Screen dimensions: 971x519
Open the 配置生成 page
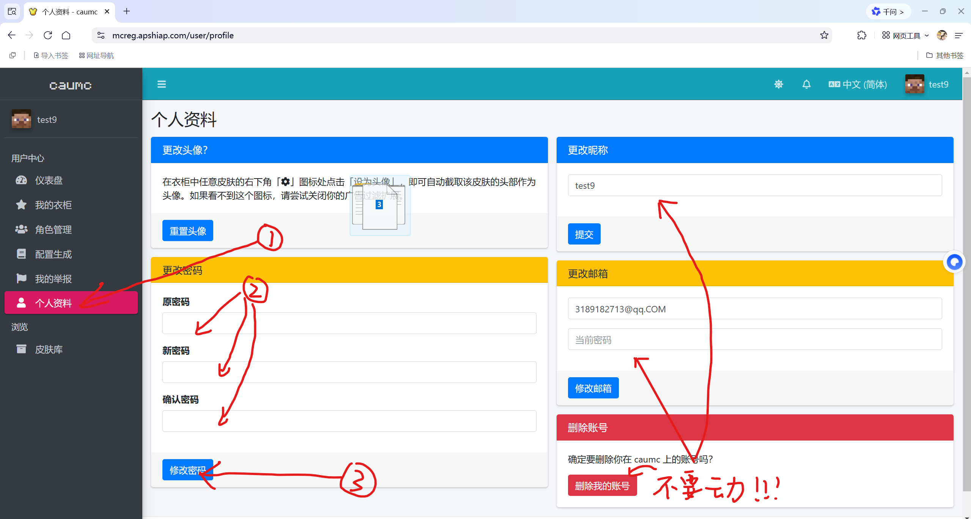click(x=53, y=254)
